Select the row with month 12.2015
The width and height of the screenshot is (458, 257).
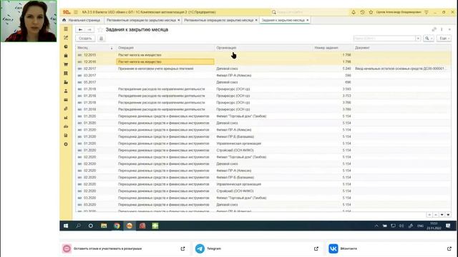click(x=263, y=55)
